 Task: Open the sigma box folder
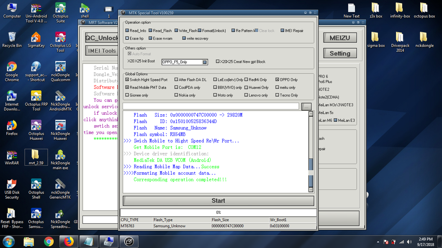click(376, 40)
